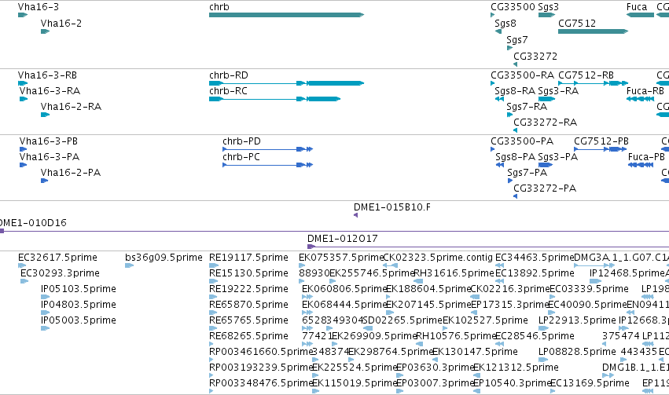Click the CG33272 gene arrowhead
Screen dimensions: 669x395
click(516, 64)
